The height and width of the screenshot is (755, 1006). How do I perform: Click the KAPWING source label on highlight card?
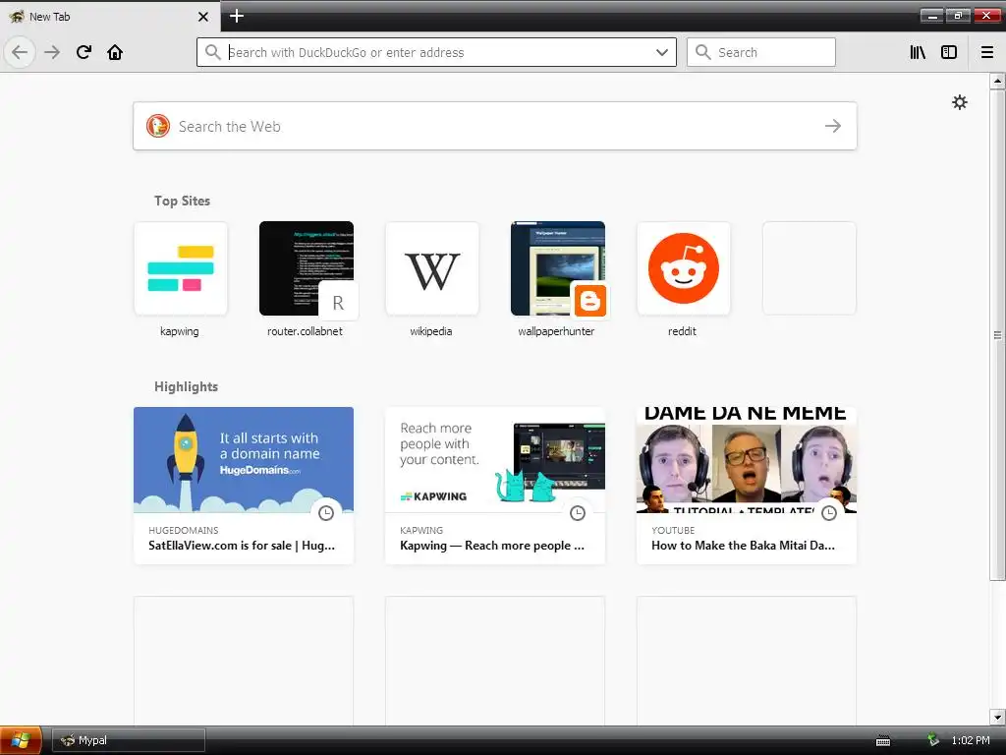click(x=421, y=530)
